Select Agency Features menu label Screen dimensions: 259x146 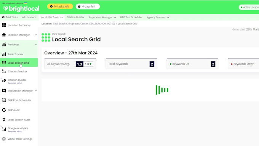156,18
